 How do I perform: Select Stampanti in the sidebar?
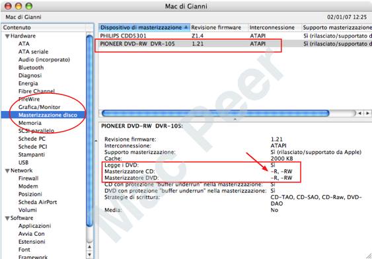tap(32, 155)
